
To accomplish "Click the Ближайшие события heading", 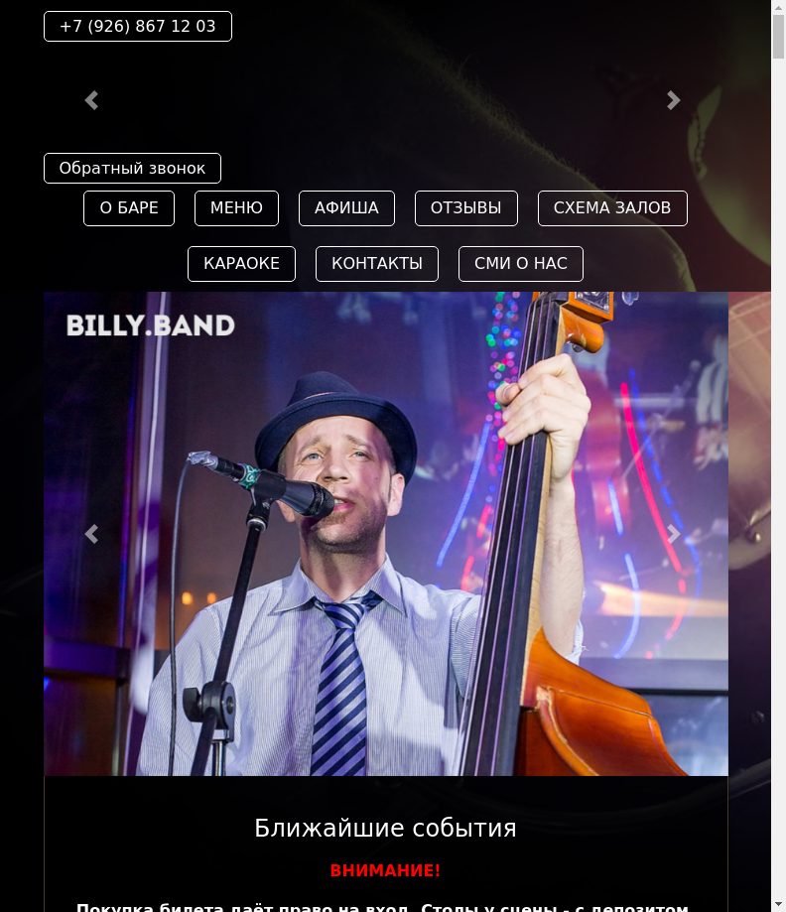I will [x=385, y=829].
